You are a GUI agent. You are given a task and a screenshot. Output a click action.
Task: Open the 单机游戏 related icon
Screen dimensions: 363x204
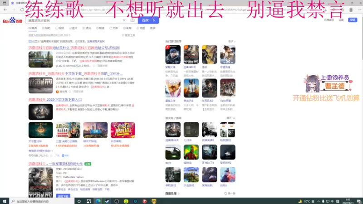173,175
